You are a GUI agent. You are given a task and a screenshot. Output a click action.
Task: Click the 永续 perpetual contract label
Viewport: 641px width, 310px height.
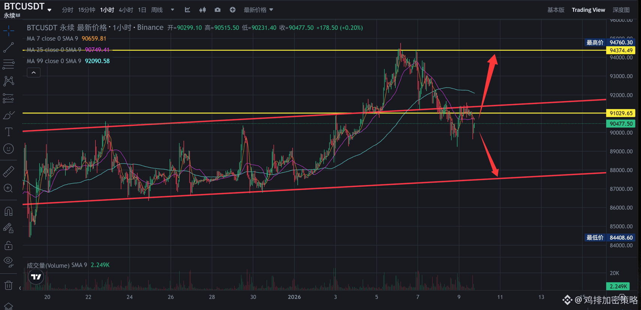[x=9, y=16]
